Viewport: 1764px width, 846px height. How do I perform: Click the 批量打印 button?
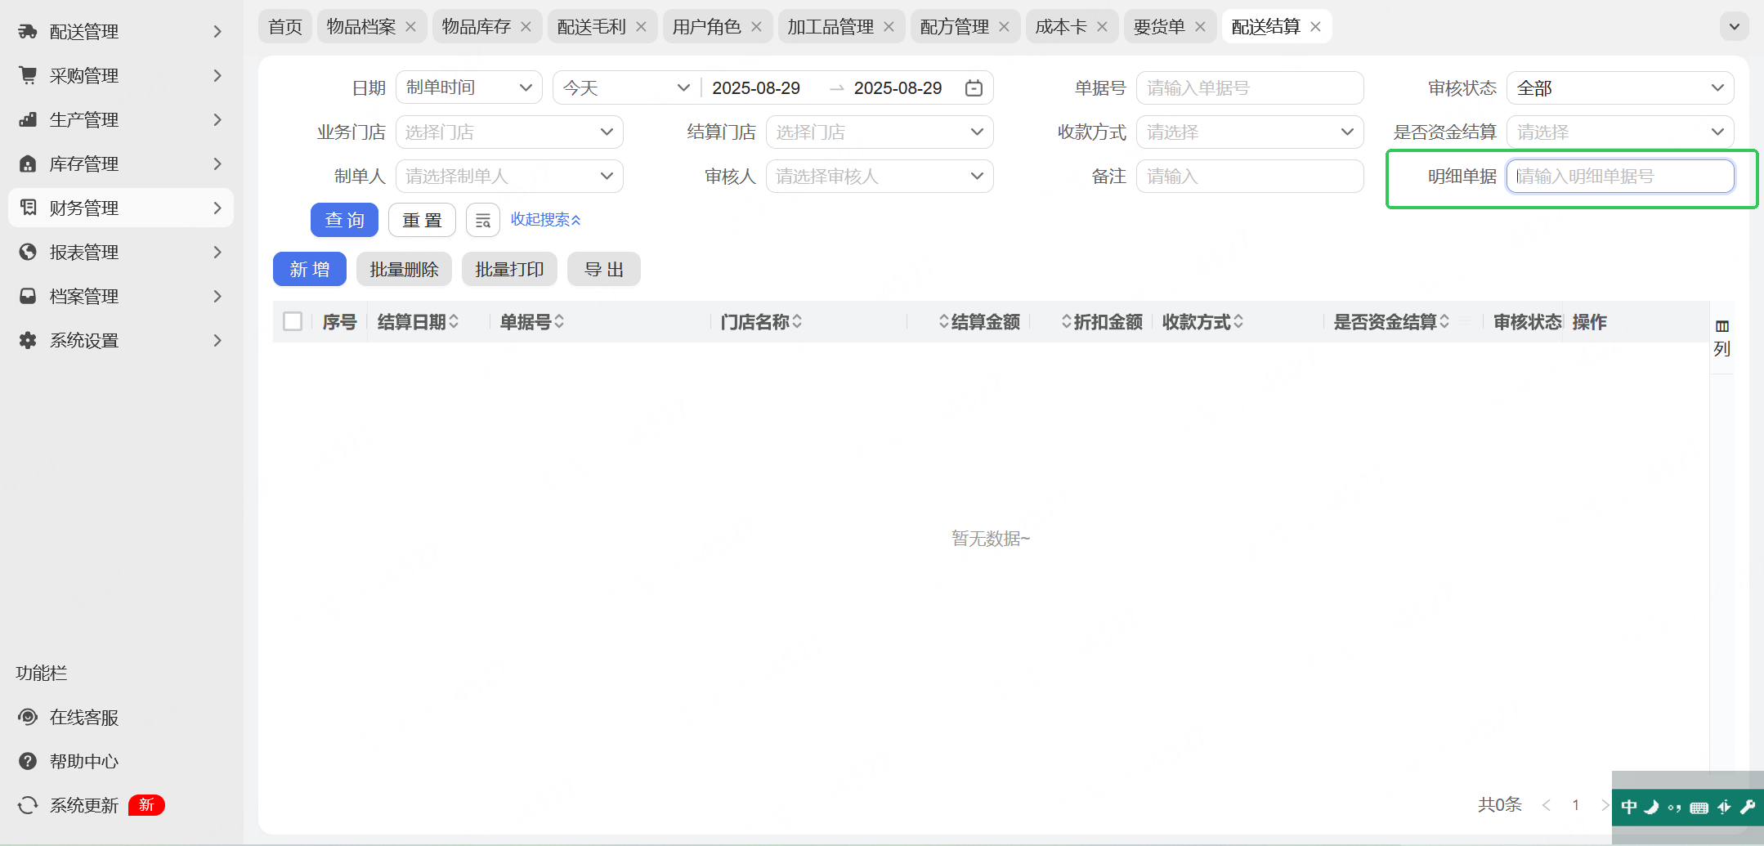509,269
